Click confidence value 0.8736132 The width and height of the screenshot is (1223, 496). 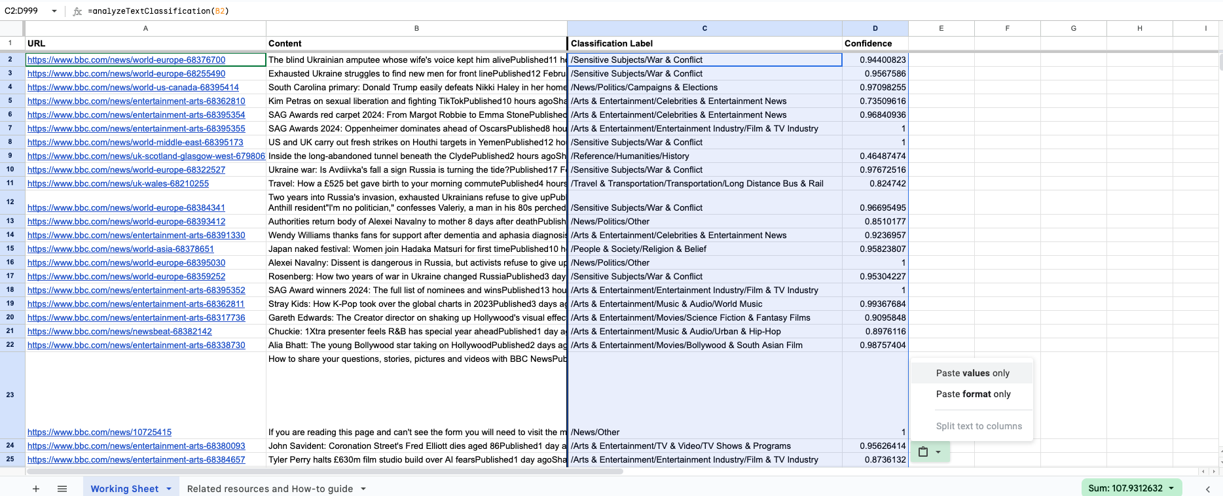tap(875, 459)
